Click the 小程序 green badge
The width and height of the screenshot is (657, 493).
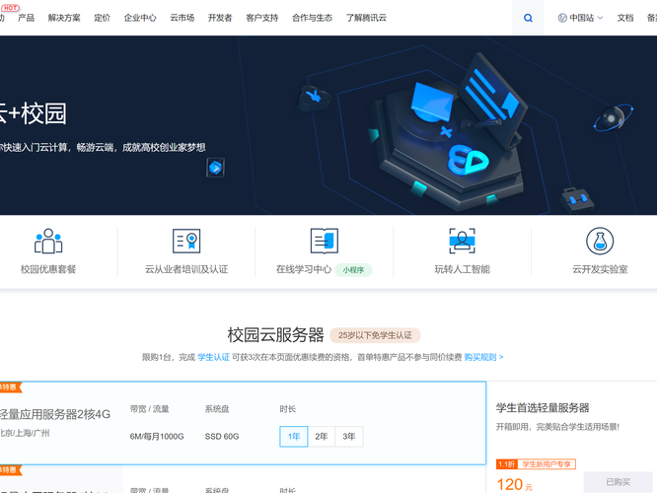(x=353, y=270)
